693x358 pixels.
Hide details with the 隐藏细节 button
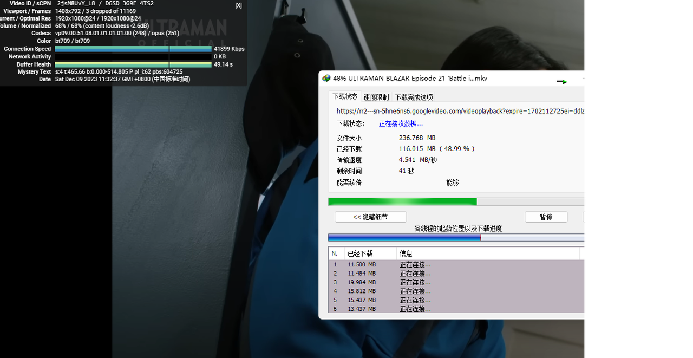[x=370, y=217]
